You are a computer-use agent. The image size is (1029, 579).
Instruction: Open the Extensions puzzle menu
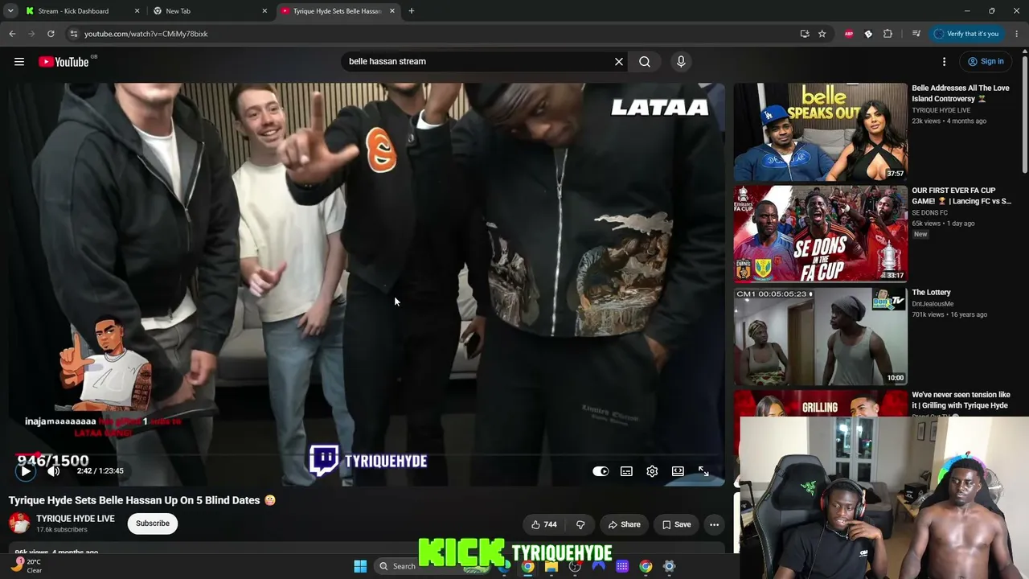(888, 34)
